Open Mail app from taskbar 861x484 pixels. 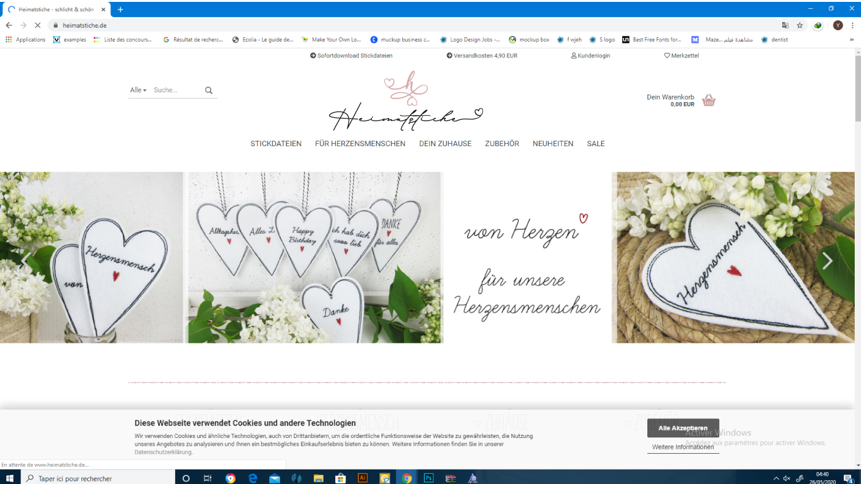pos(274,478)
